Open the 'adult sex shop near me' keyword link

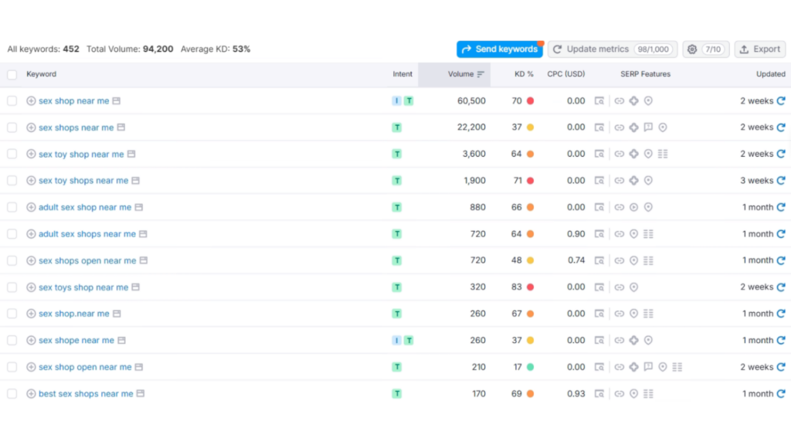click(85, 207)
